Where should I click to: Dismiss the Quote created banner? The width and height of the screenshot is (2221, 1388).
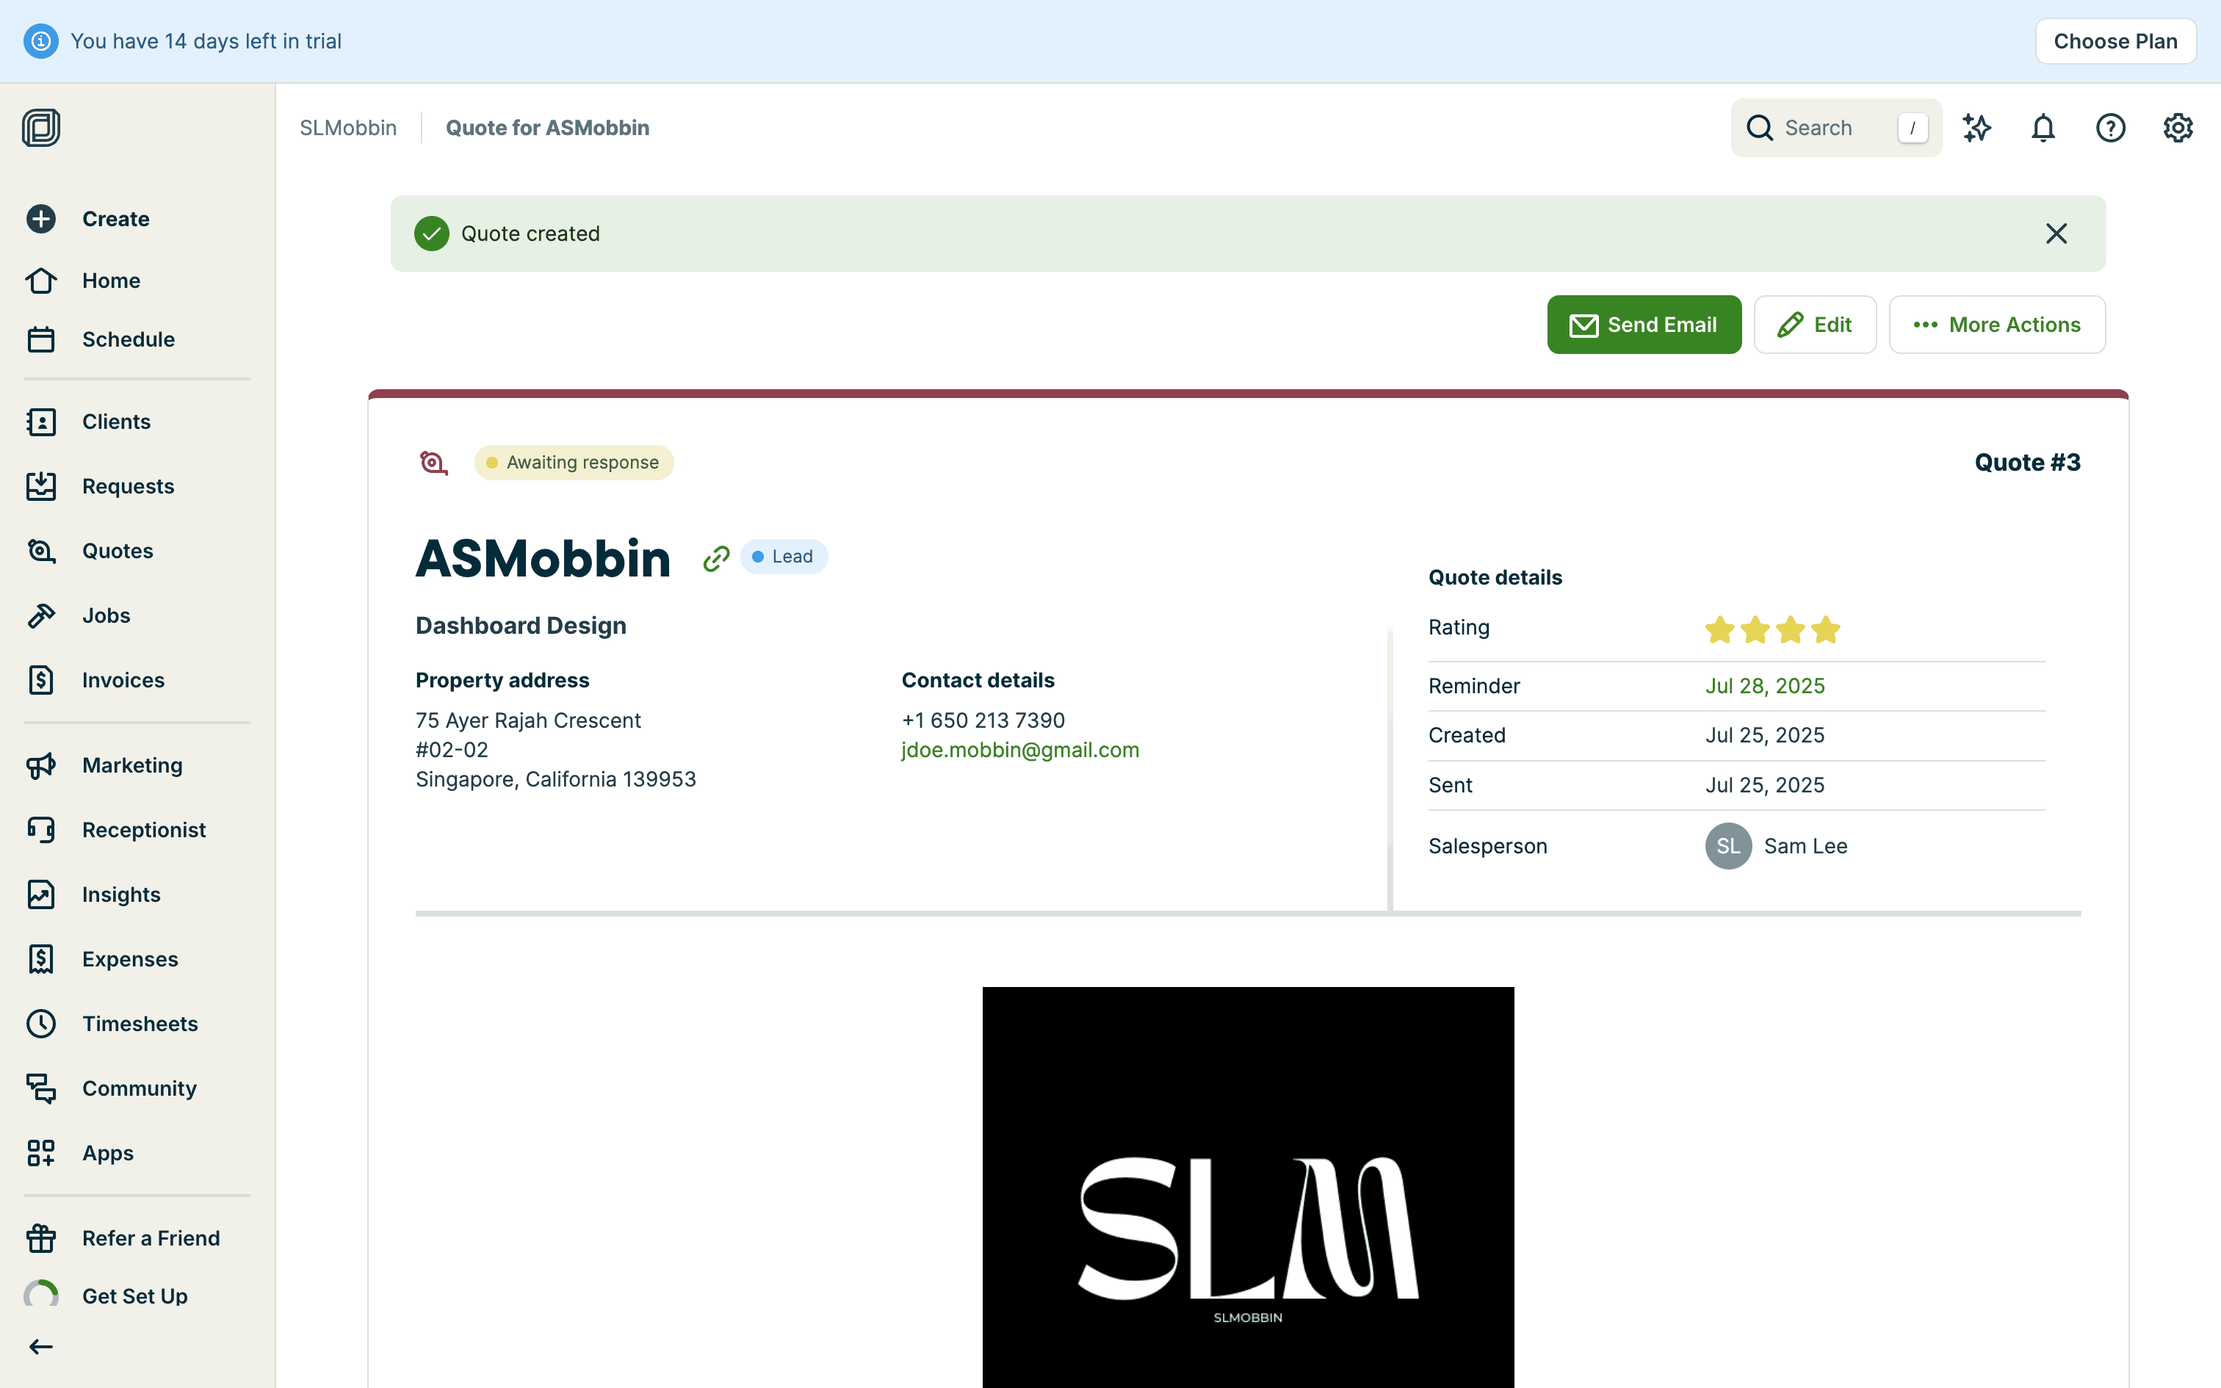tap(2056, 234)
